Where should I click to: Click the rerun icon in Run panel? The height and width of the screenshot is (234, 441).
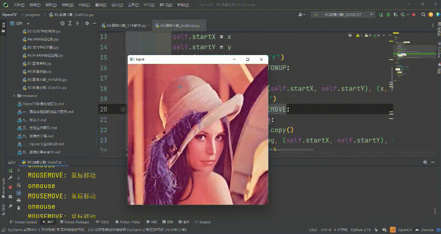10,171
